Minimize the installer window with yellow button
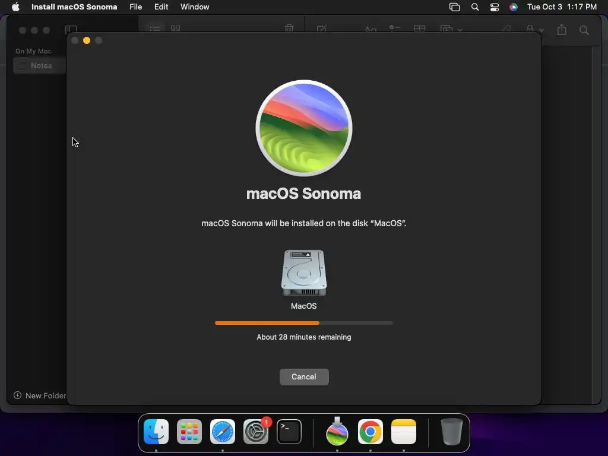 (87, 40)
